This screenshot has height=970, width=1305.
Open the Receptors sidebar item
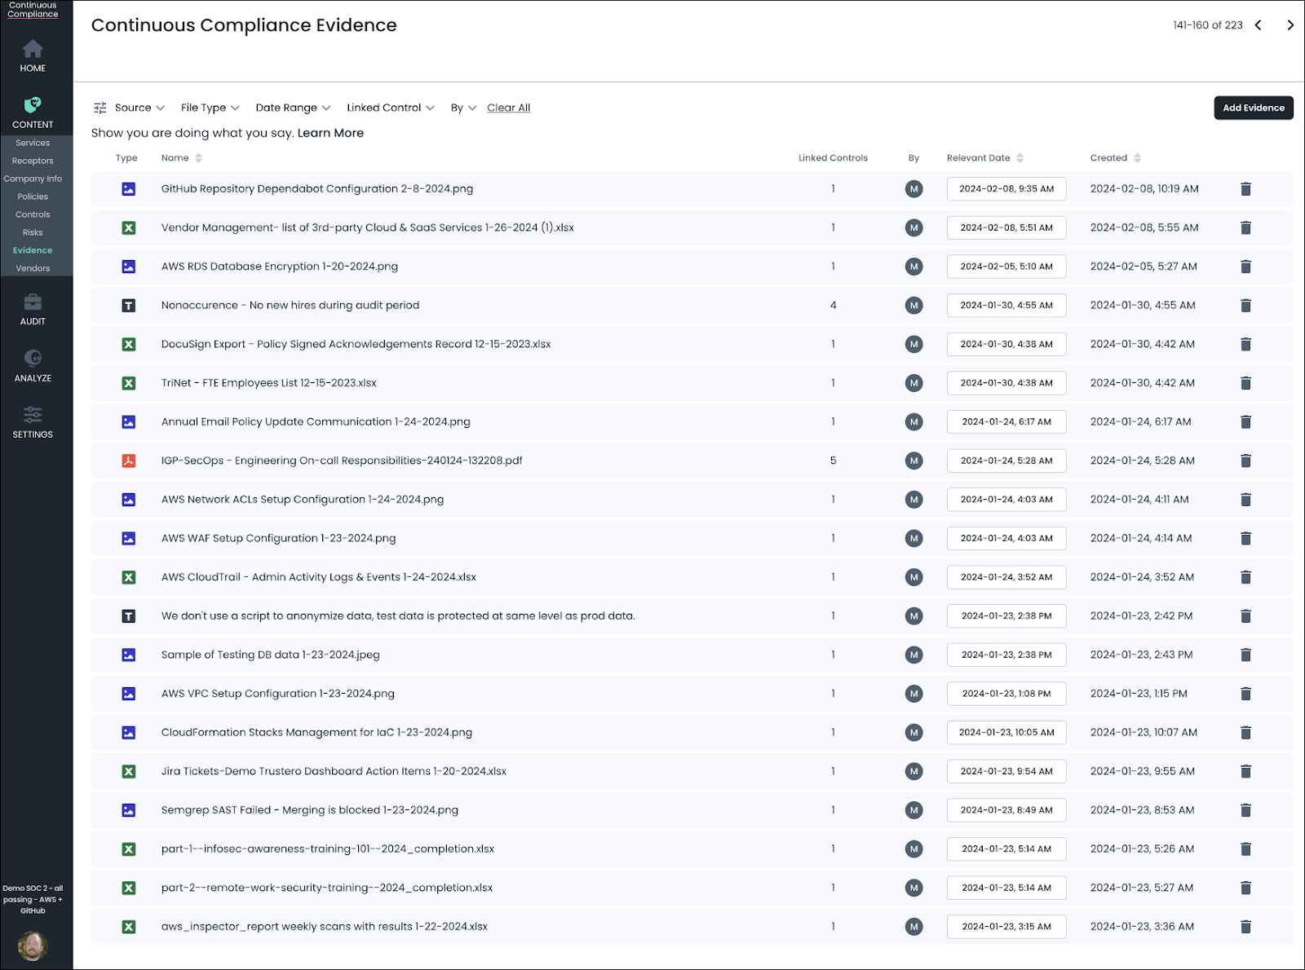(33, 161)
